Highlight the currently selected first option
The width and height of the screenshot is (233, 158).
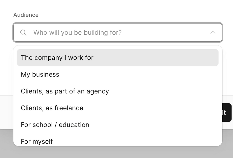click(57, 57)
